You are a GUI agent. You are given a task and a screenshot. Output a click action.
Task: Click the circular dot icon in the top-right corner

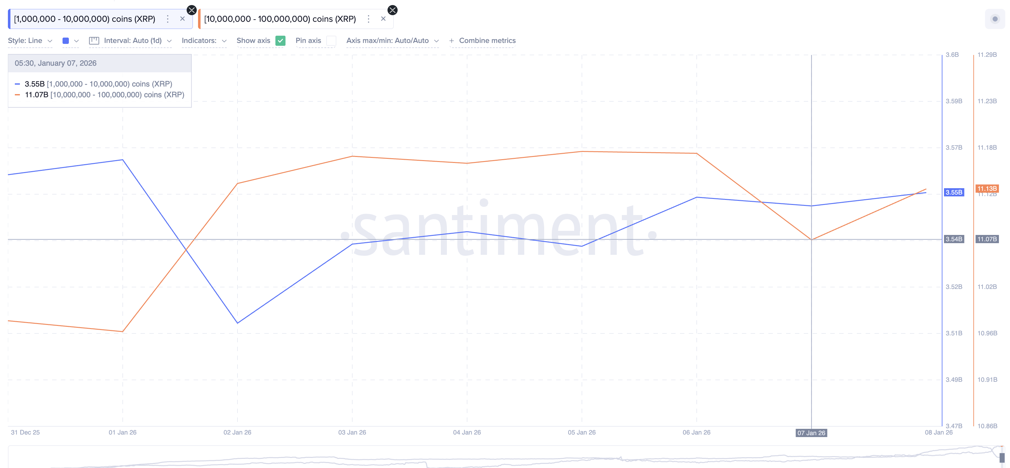pos(995,18)
